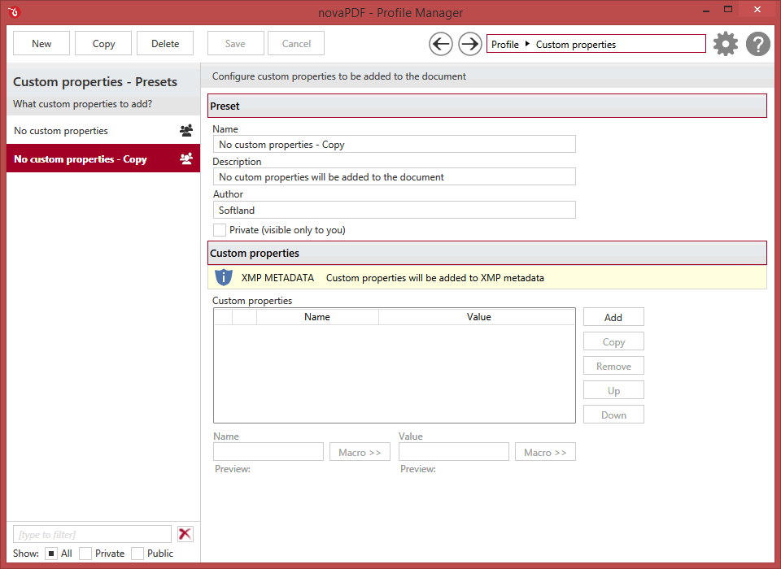Click the back navigation arrow icon

click(x=441, y=45)
